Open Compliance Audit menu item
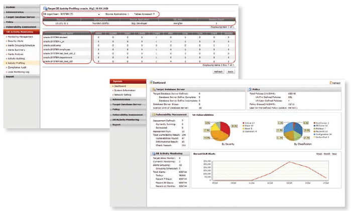 pos(17,67)
